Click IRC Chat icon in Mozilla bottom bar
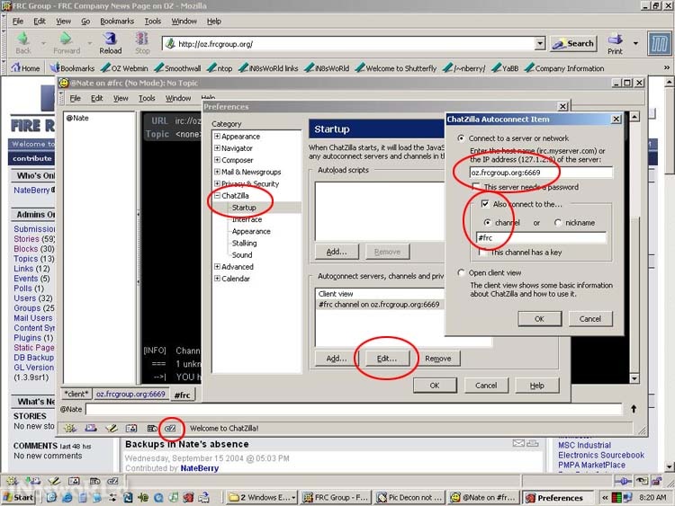The height and width of the screenshot is (506, 675). coord(112,481)
